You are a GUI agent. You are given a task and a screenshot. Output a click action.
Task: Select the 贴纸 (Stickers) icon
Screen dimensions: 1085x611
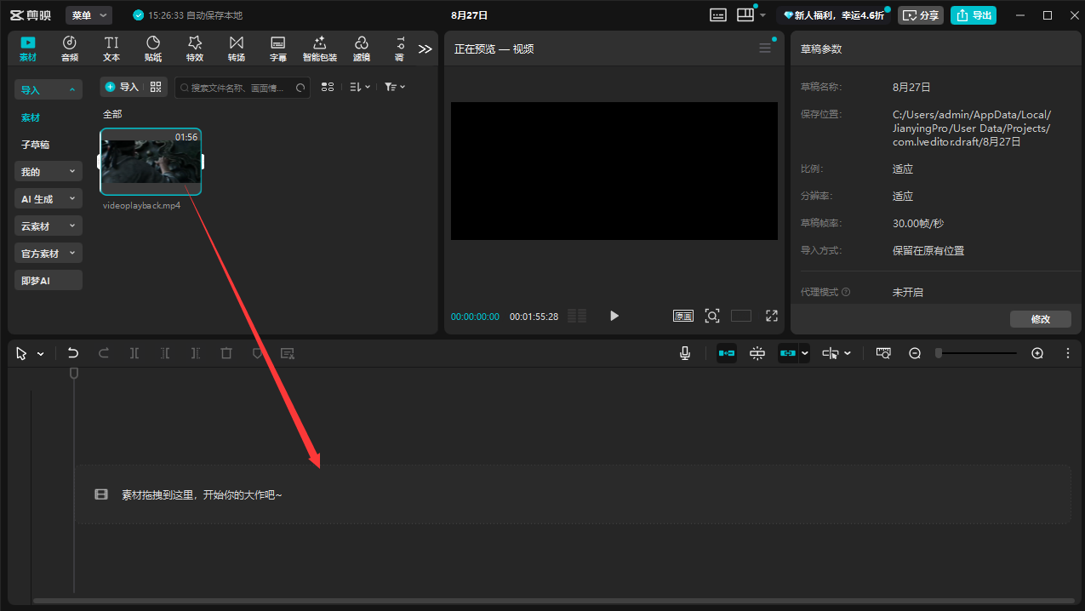tap(153, 49)
